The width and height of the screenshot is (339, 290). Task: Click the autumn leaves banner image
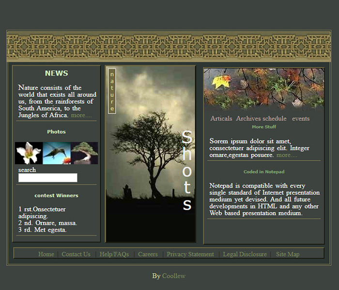[263, 89]
